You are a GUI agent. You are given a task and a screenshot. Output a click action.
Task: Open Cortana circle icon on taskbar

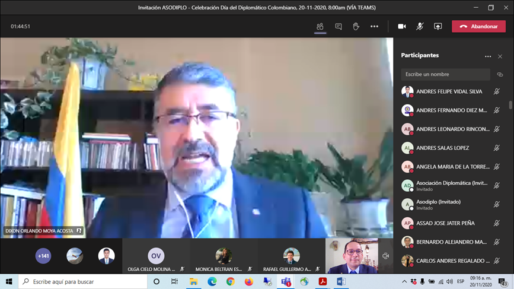(x=157, y=282)
